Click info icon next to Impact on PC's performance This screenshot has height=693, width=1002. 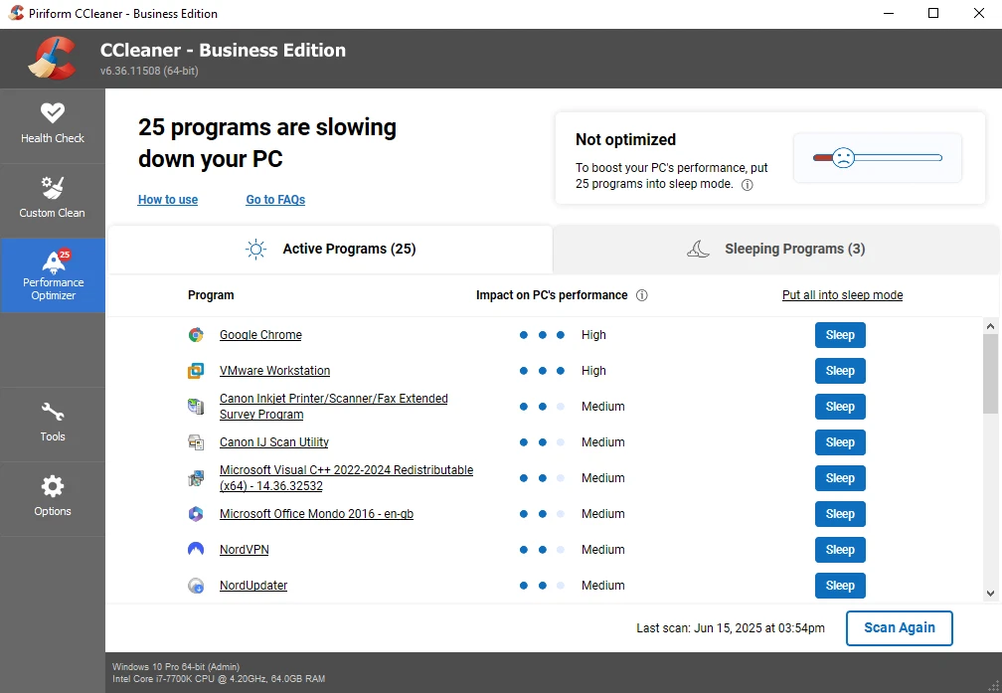pyautogui.click(x=641, y=295)
